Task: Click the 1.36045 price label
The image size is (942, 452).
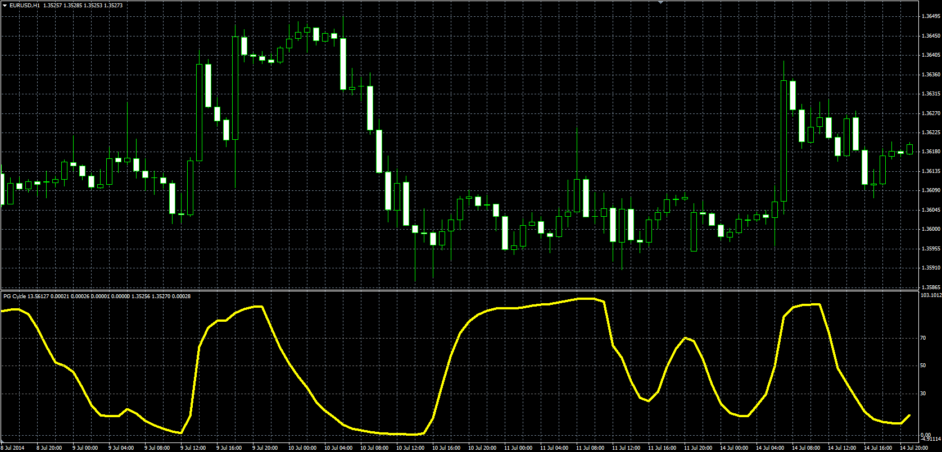Action: point(931,210)
